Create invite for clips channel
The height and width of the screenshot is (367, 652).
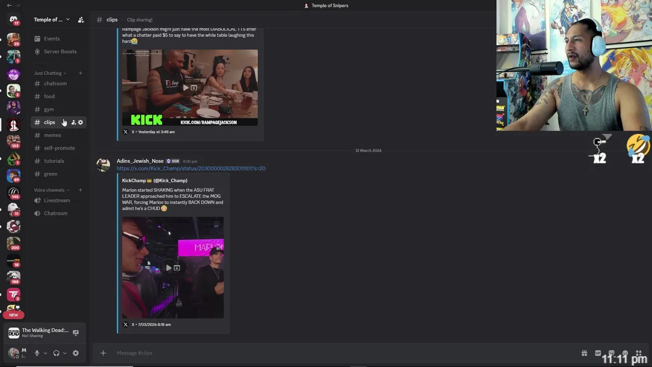click(73, 122)
